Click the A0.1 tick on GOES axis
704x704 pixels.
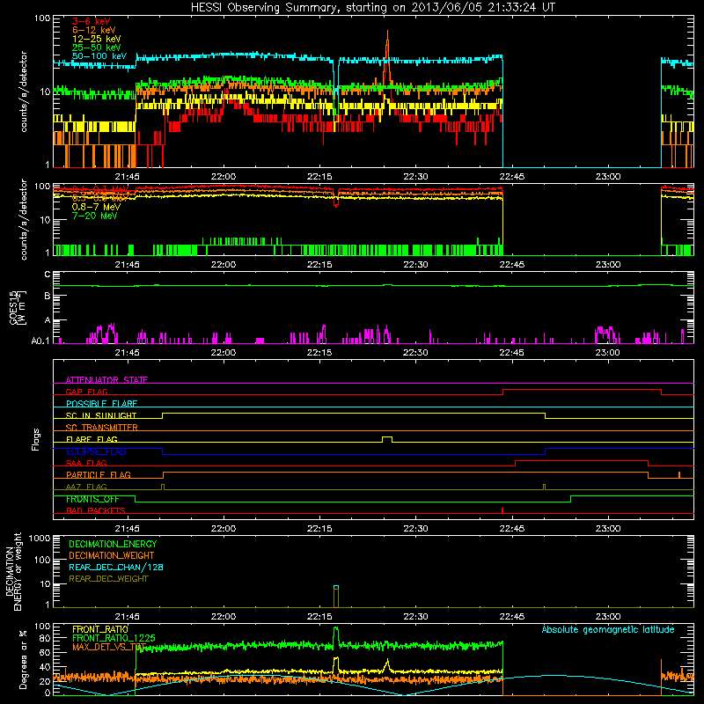pyautogui.click(x=40, y=341)
